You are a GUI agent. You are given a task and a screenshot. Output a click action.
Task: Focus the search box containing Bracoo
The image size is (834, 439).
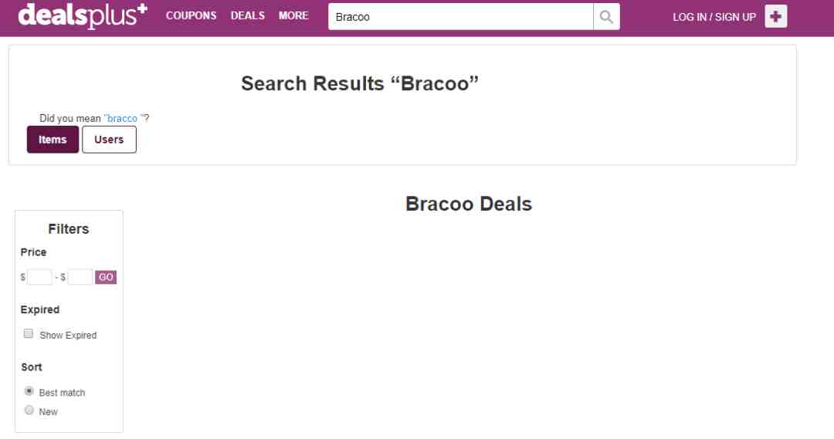click(x=460, y=17)
